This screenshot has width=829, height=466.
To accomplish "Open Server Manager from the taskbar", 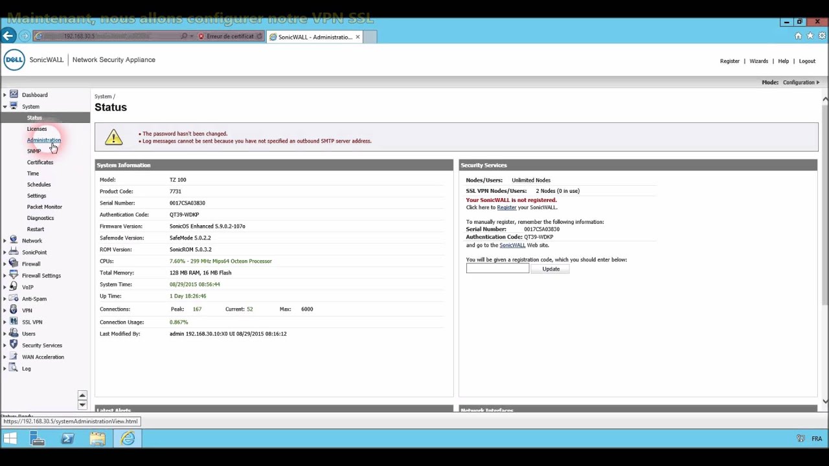I will 38,439.
